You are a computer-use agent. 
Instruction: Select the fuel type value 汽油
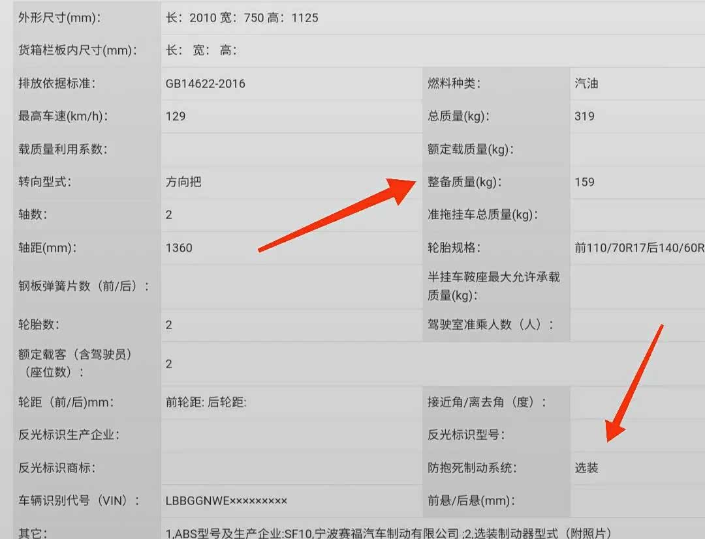pos(586,83)
